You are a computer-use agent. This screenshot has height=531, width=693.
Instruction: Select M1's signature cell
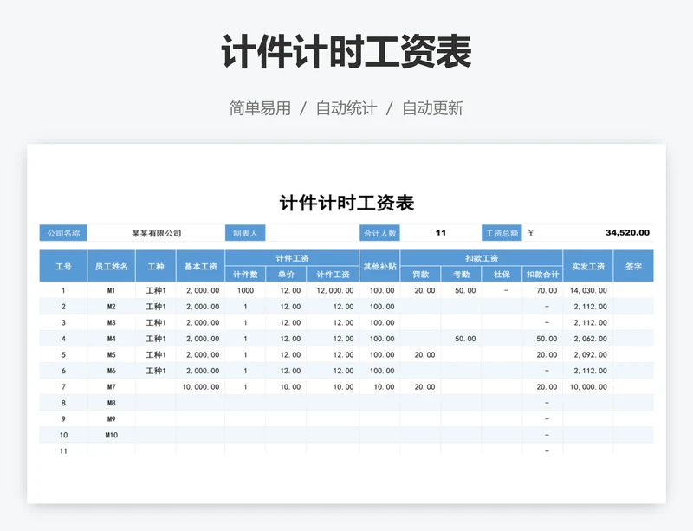coord(633,290)
